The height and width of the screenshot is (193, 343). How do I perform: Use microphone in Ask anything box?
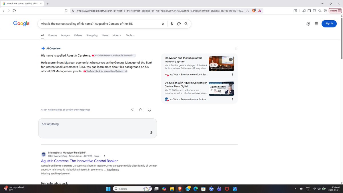click(x=151, y=132)
